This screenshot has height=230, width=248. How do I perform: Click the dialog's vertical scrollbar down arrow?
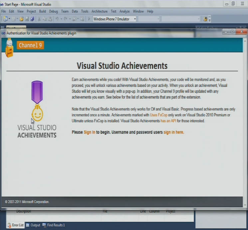click(245, 205)
